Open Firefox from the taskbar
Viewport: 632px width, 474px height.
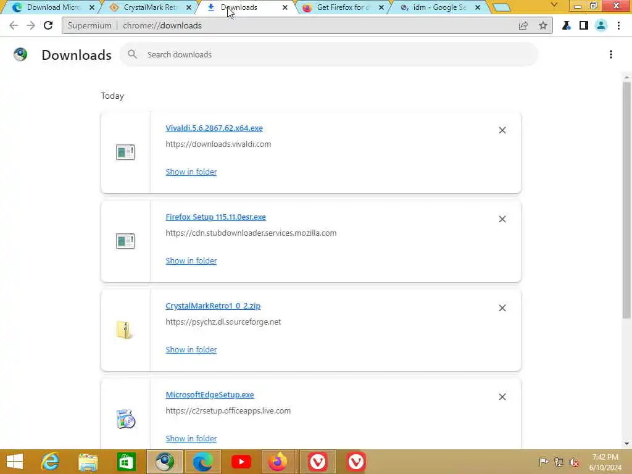pyautogui.click(x=278, y=462)
